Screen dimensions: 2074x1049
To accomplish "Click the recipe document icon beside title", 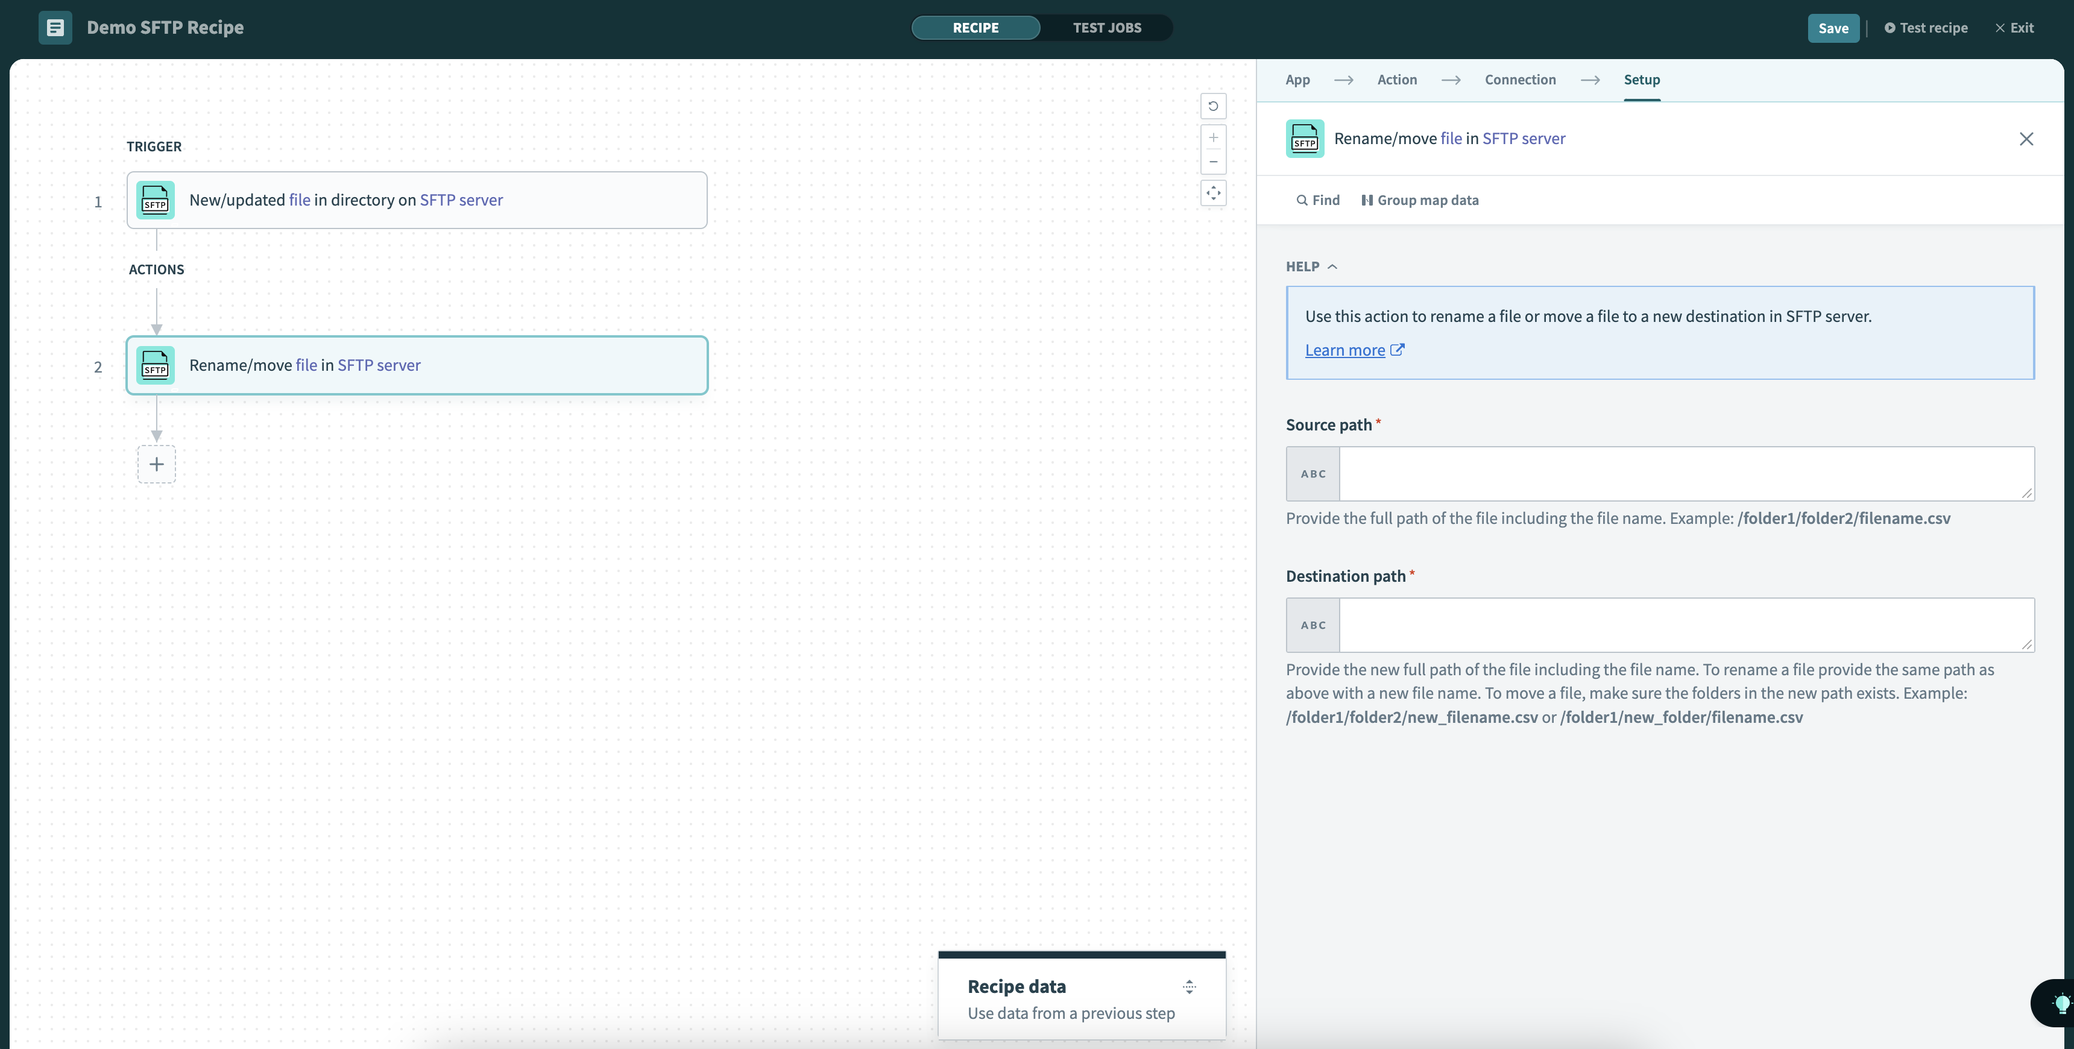I will [x=55, y=27].
